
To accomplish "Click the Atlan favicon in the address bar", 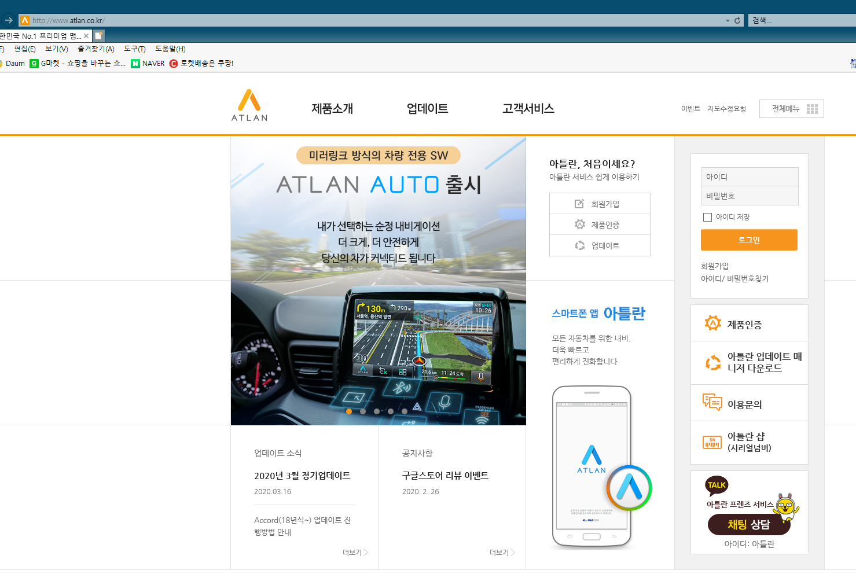I will click(x=25, y=20).
